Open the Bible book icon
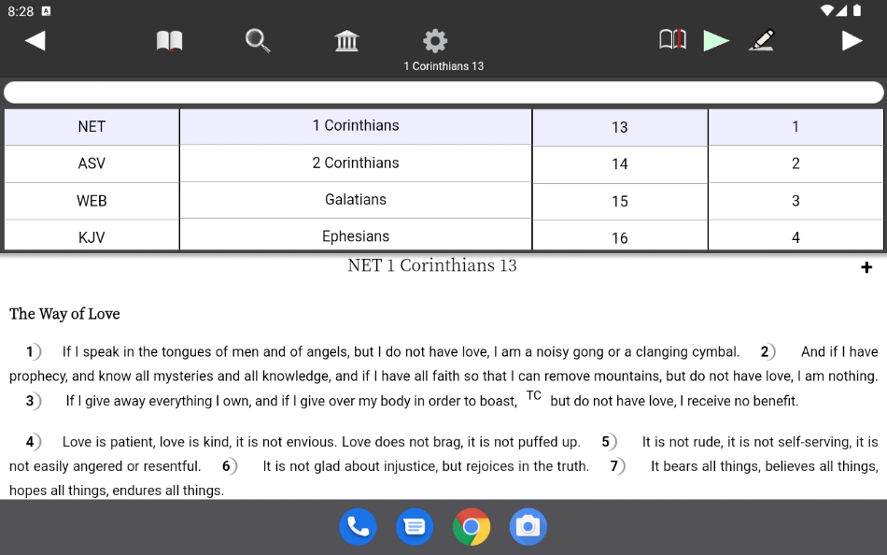The height and width of the screenshot is (555, 887). click(169, 40)
